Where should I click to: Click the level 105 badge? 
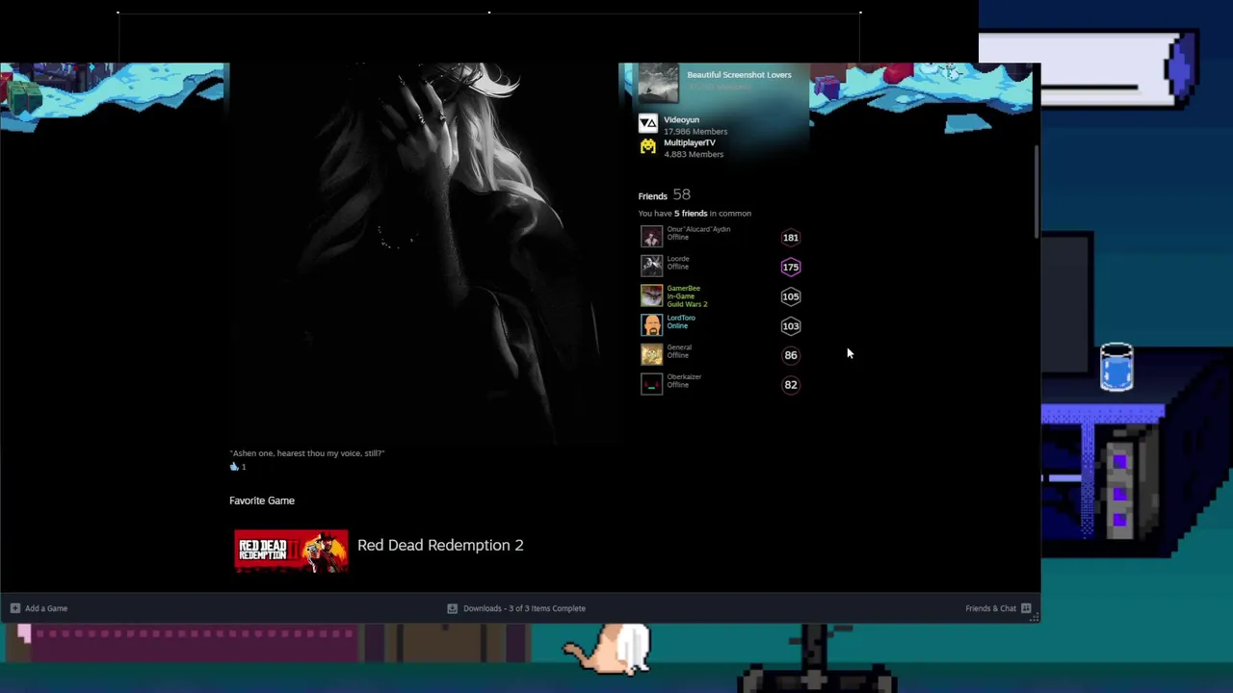(790, 296)
